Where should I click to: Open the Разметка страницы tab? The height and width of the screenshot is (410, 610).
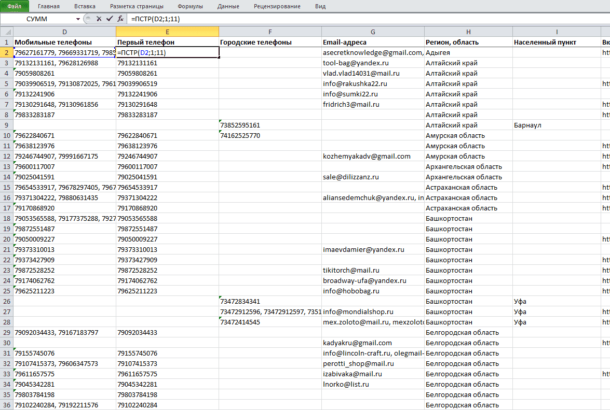click(137, 6)
